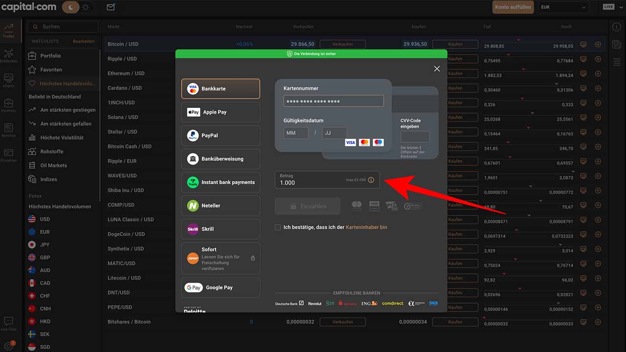
Task: Click the Karteninhaber link
Action: (x=366, y=227)
